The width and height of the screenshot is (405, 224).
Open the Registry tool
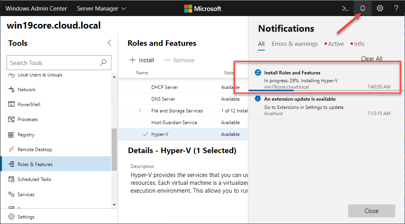coord(26,134)
